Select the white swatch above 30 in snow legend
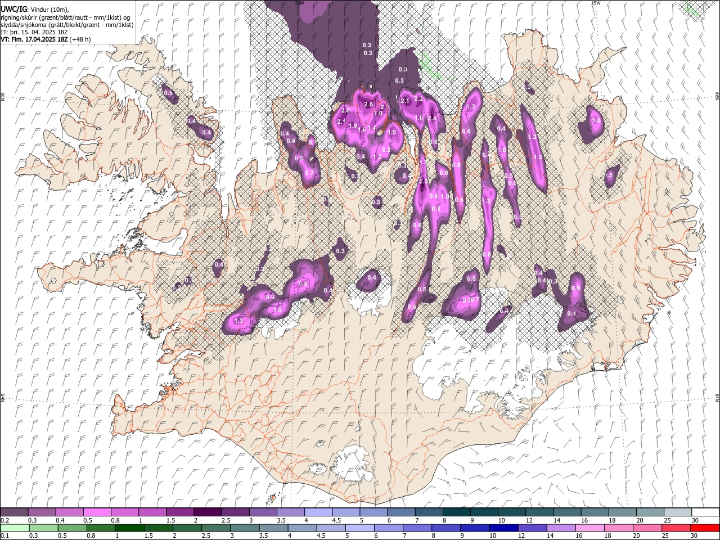This screenshot has height=540, width=720. click(705, 512)
